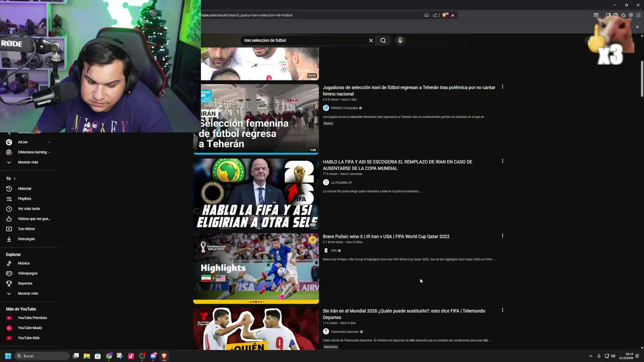Click the share icon in the address bar
Image resolution: width=644 pixels, height=362 pixels.
[x=435, y=15]
